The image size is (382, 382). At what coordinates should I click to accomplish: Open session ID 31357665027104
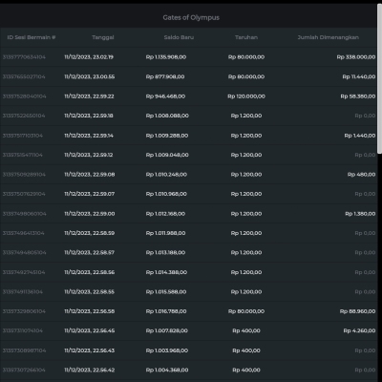click(24, 76)
